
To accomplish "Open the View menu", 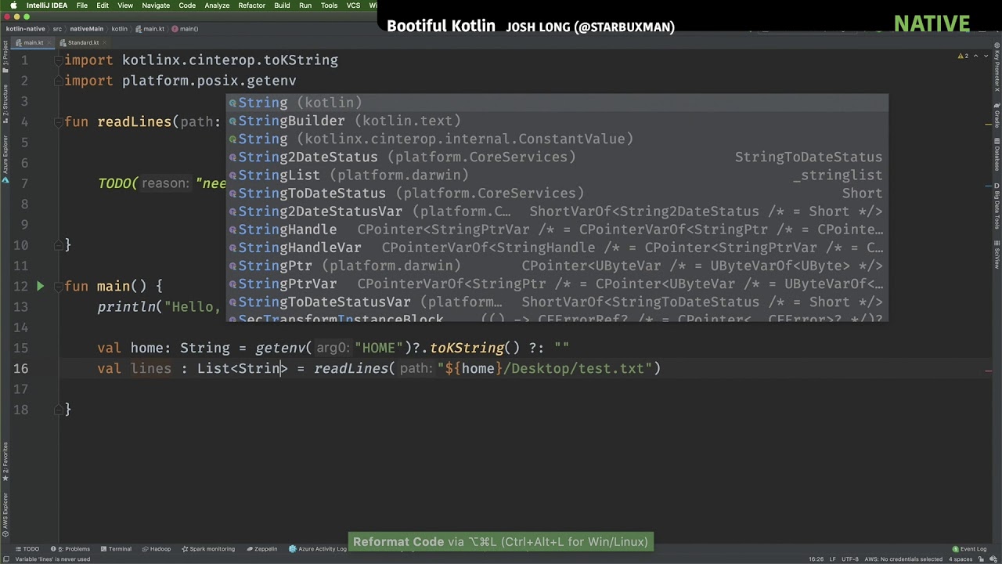I will point(125,5).
